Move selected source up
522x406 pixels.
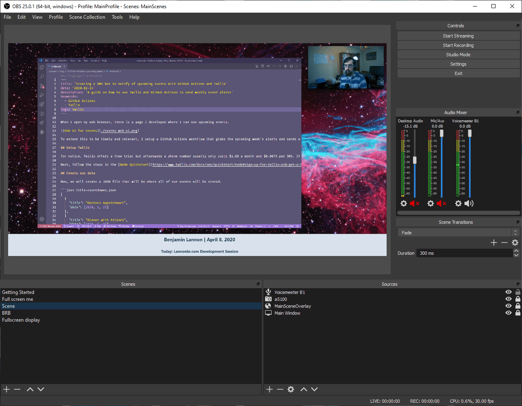click(304, 389)
